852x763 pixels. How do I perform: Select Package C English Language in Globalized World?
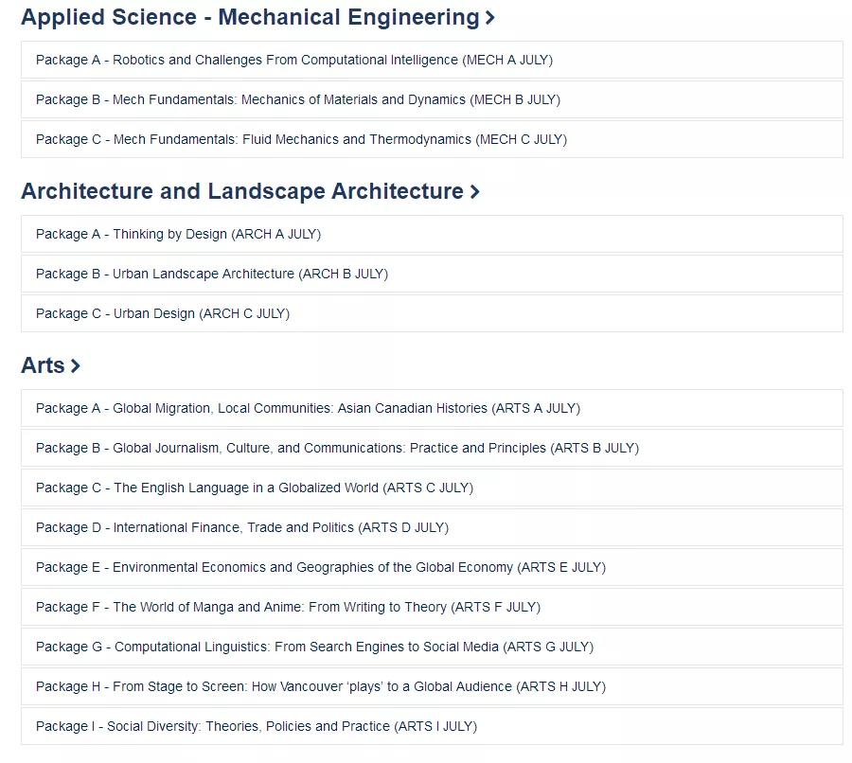432,488
